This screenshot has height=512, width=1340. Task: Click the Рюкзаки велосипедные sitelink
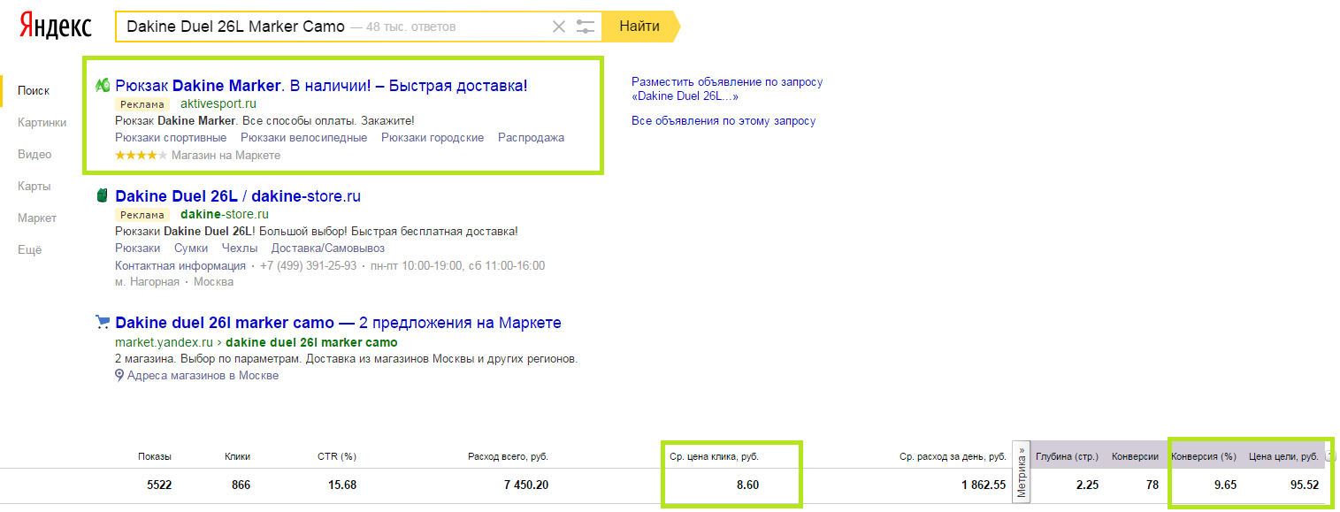(303, 138)
